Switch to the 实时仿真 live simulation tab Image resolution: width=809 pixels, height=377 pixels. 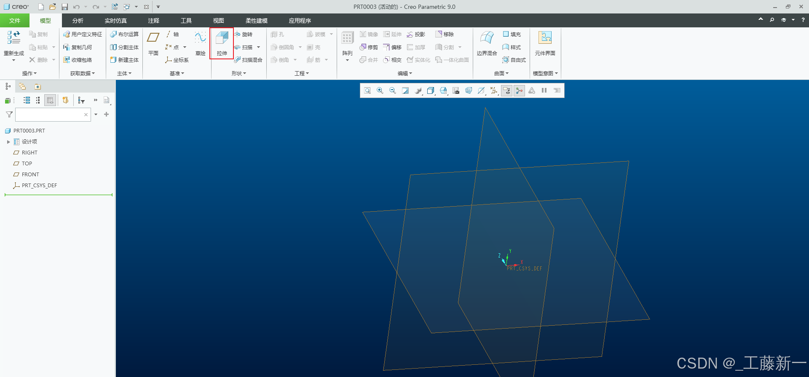click(x=115, y=21)
